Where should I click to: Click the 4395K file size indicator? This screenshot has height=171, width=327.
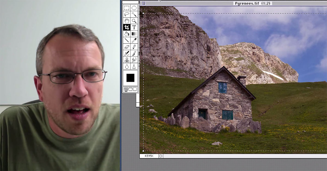(x=149, y=156)
